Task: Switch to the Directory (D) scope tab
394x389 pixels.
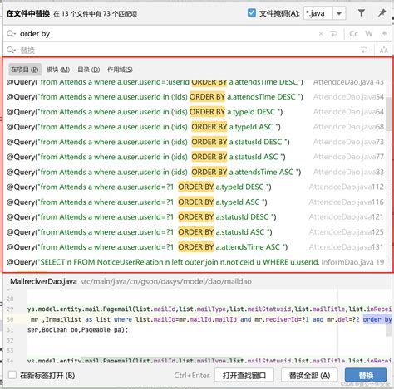Action: (x=89, y=70)
